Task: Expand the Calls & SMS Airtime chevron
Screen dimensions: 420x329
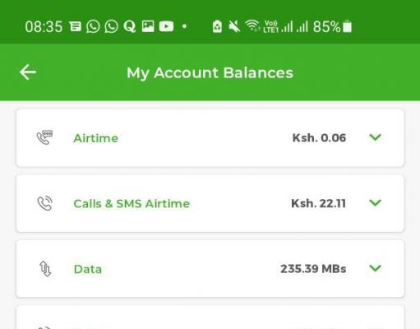Action: click(376, 202)
